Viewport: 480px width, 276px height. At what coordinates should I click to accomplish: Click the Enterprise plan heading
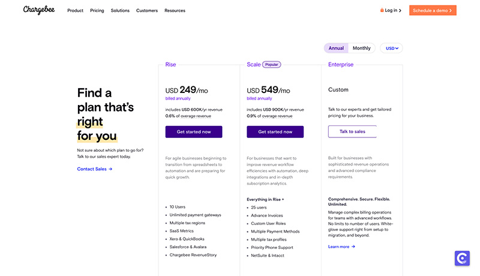pos(341,65)
